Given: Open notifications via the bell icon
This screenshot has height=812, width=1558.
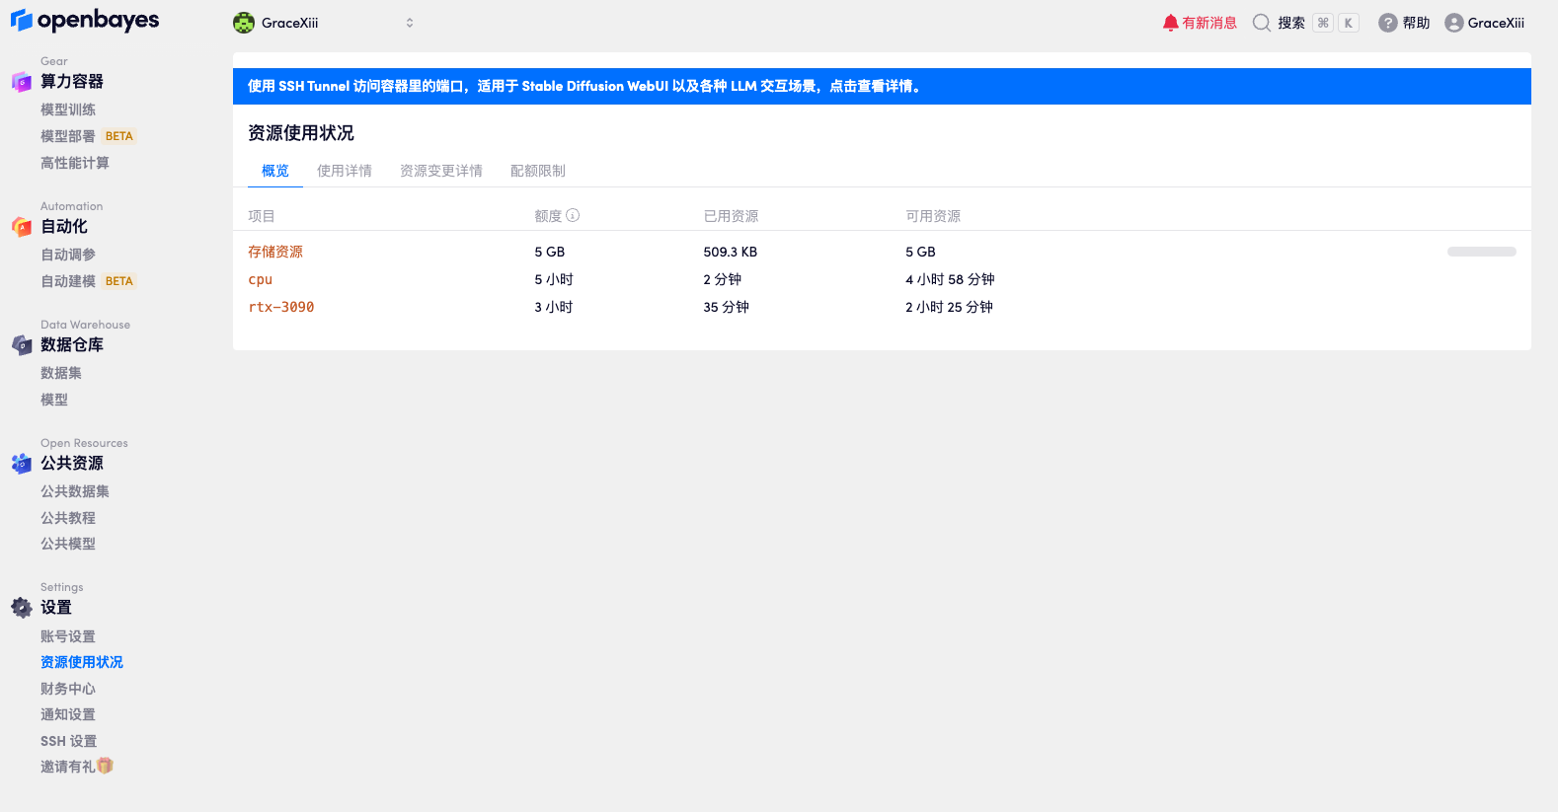Looking at the screenshot, I should (1170, 23).
